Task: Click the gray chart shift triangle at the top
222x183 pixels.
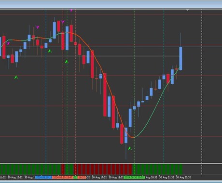Action: click(187, 10)
